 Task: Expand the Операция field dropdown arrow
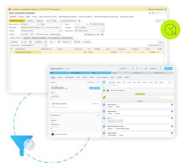(x=103, y=27)
